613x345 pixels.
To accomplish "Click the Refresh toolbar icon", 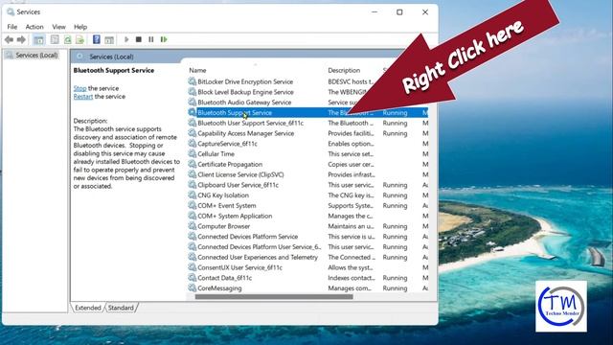I will click(68, 39).
